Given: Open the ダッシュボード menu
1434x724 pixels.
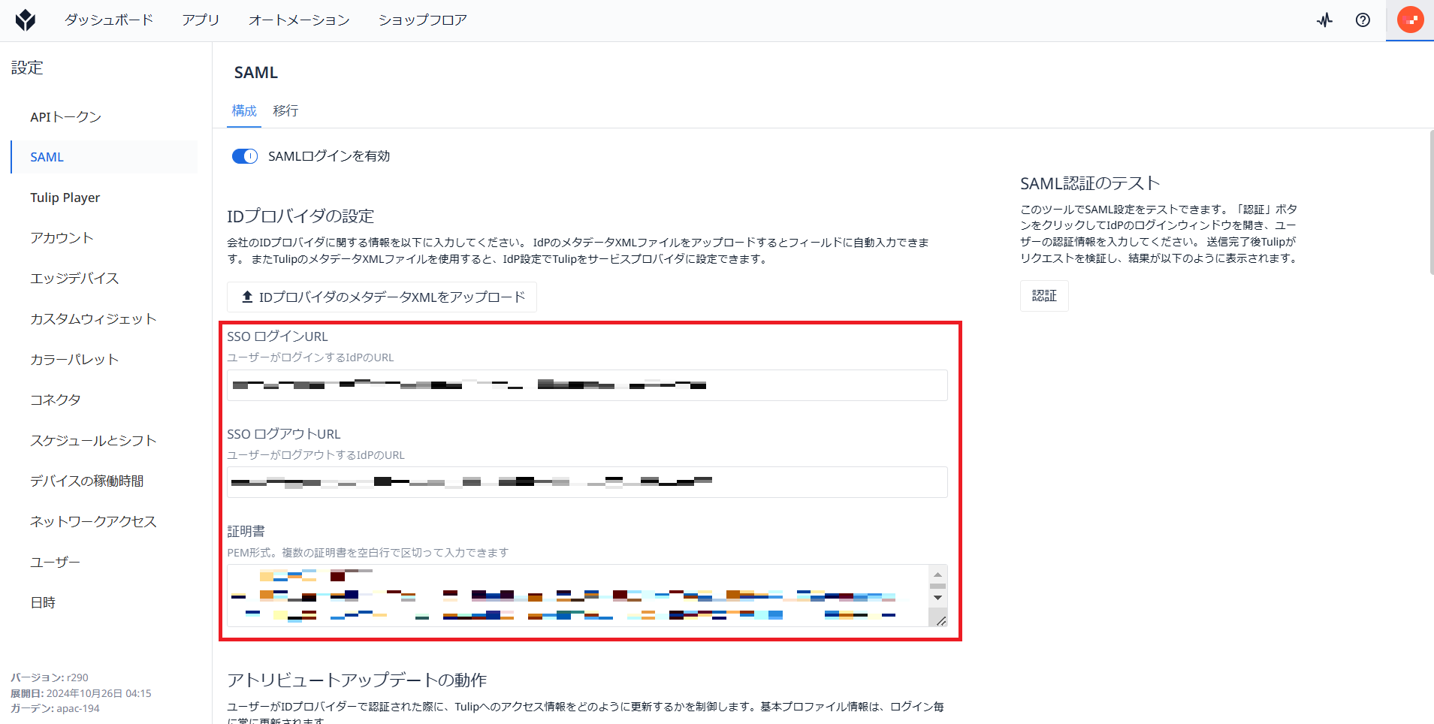Looking at the screenshot, I should (109, 20).
